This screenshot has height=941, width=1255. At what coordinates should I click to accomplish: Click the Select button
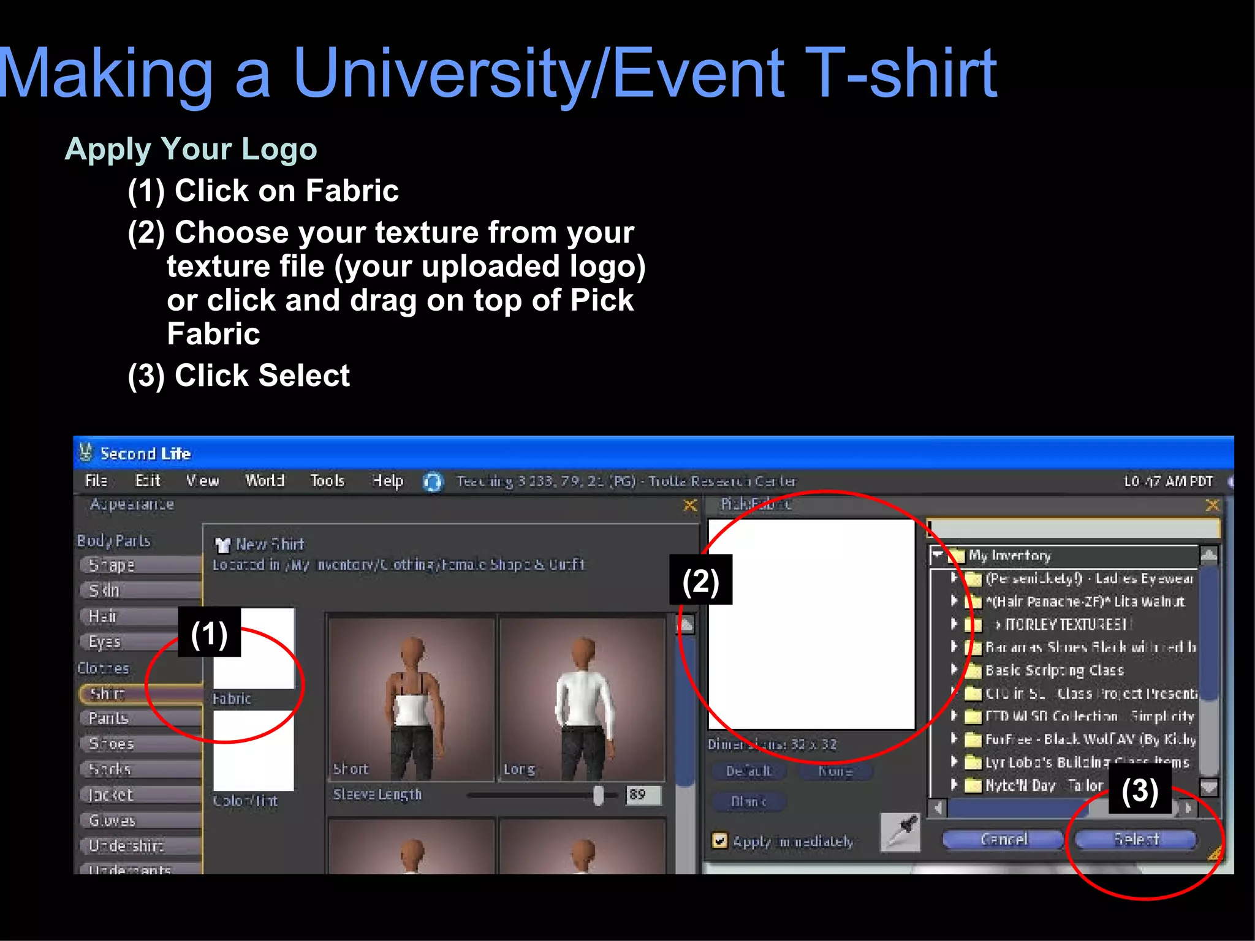click(1136, 839)
